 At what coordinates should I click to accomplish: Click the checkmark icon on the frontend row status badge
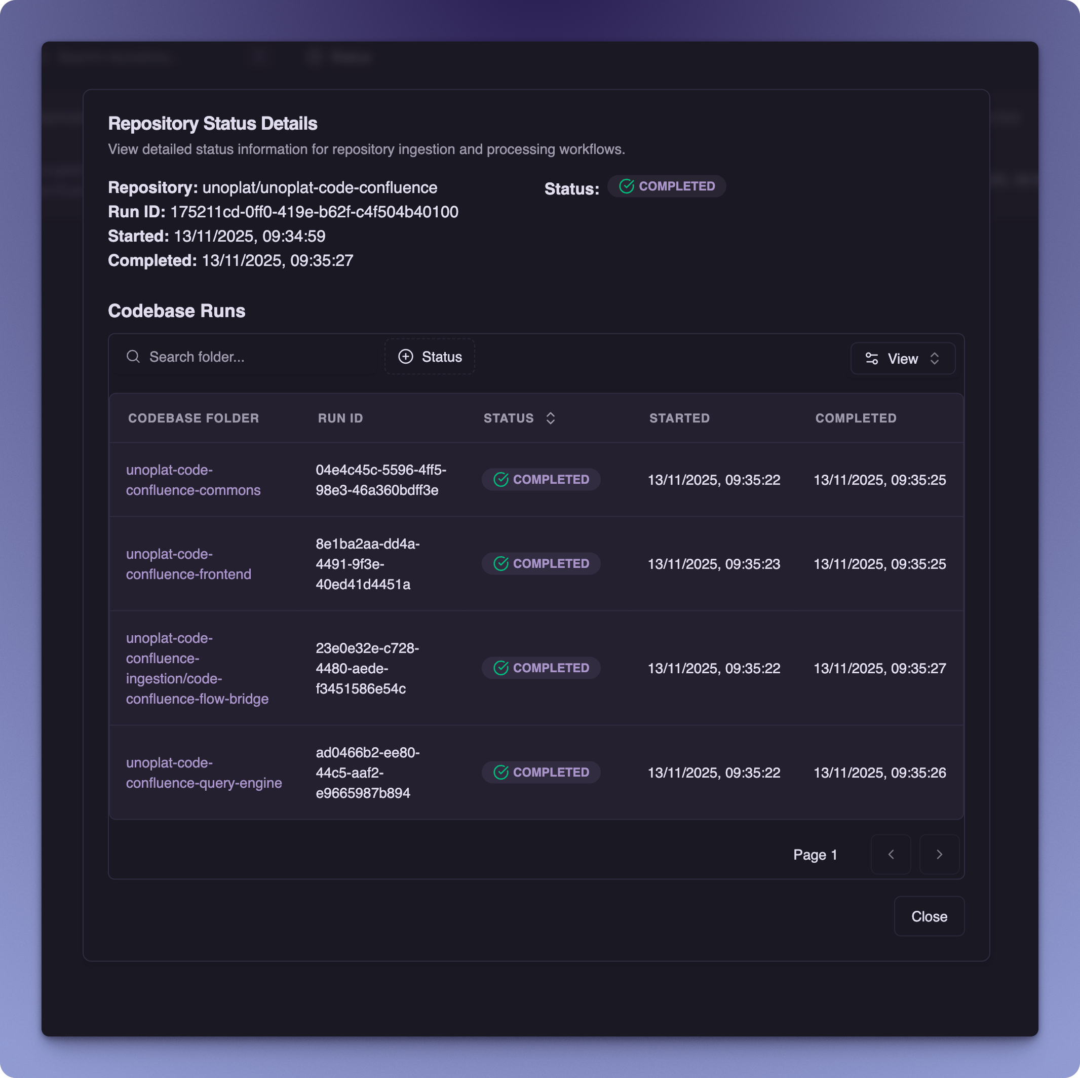(x=502, y=563)
